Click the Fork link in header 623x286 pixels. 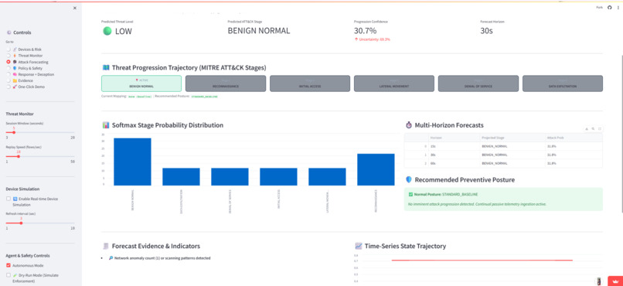pyautogui.click(x=600, y=8)
